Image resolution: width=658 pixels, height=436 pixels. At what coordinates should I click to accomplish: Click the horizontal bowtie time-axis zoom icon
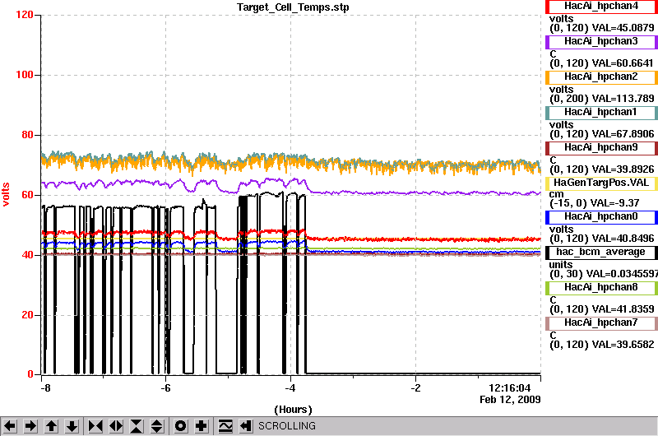95,426
